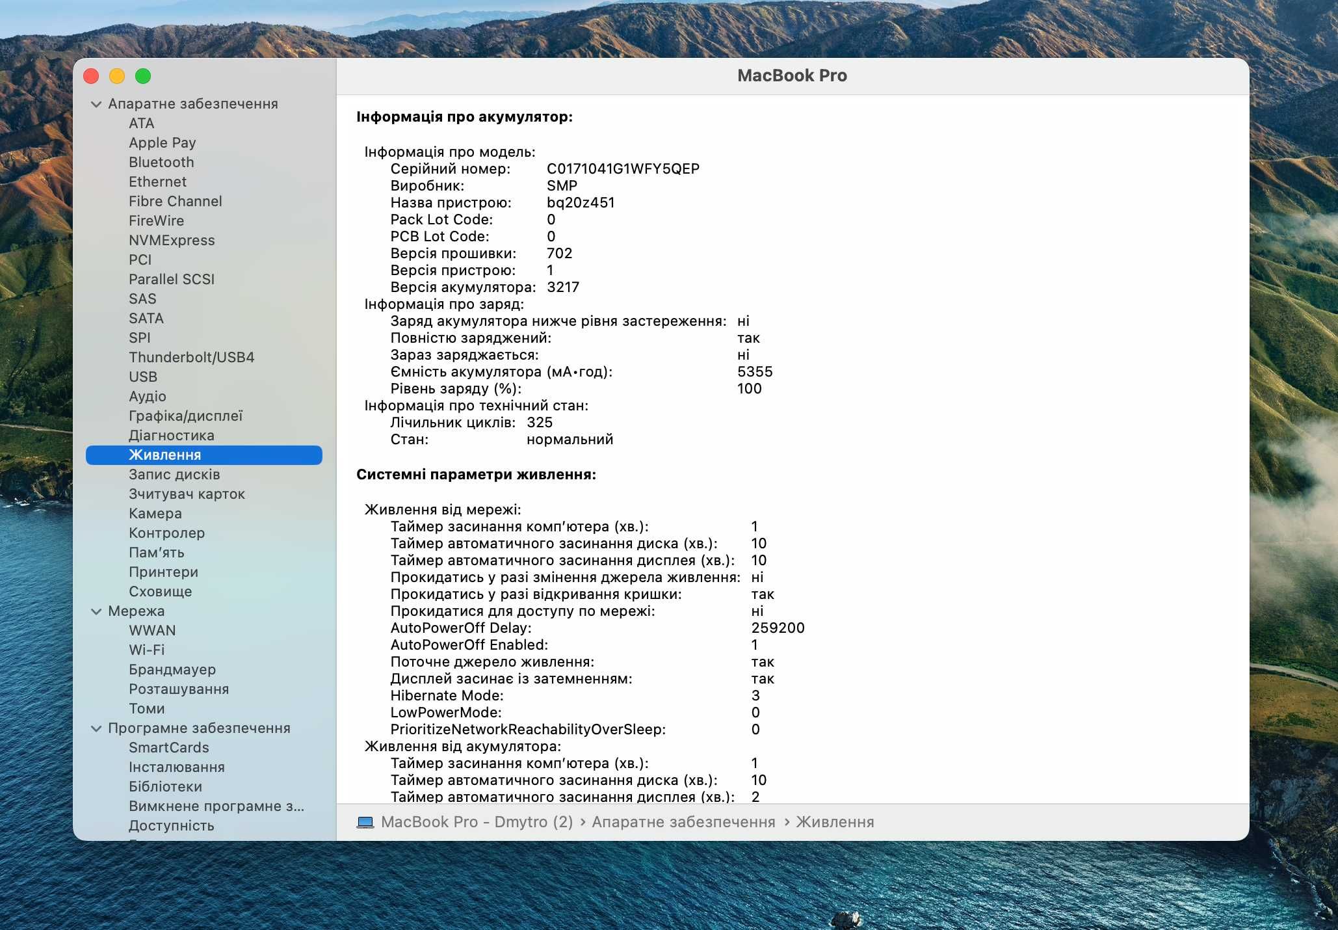1338x930 pixels.
Task: Select Запис дисків in sidebar
Action: (174, 475)
